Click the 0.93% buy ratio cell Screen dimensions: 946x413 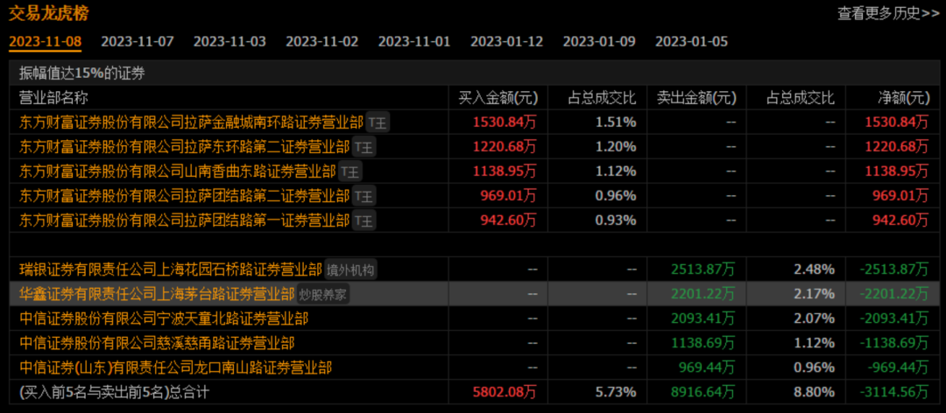point(616,220)
